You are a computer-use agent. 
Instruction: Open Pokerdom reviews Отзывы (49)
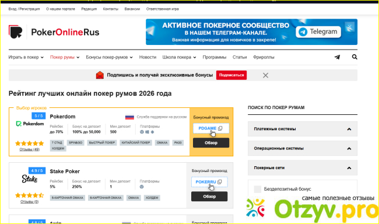(x=30, y=149)
